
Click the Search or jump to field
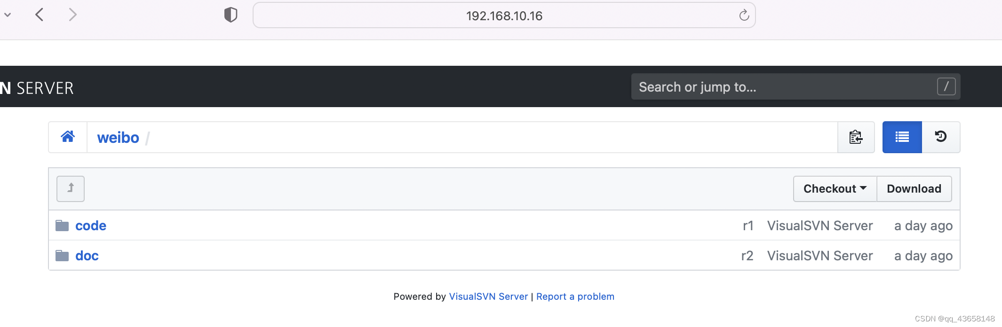click(795, 87)
